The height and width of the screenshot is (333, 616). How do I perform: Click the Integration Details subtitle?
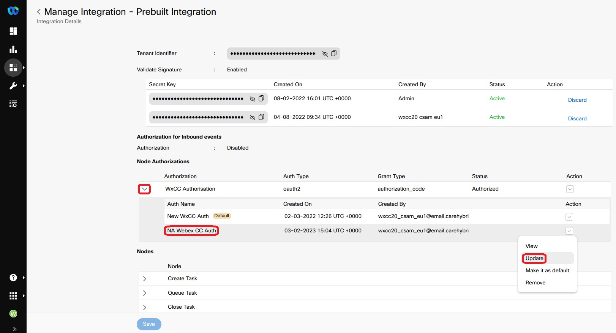pyautogui.click(x=59, y=21)
